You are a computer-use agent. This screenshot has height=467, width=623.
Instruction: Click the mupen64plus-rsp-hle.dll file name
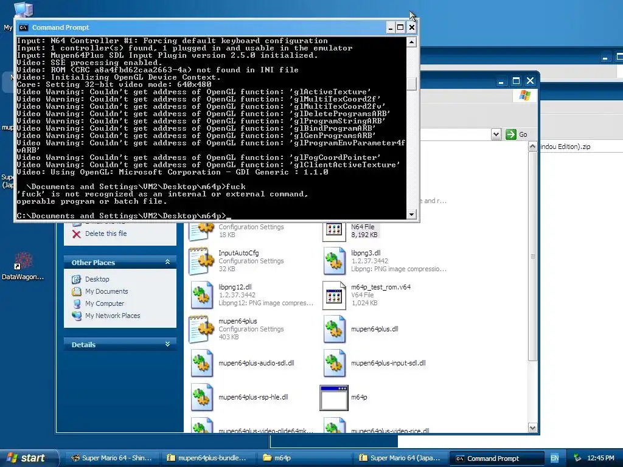(x=253, y=397)
